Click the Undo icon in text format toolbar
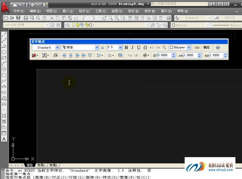The height and width of the screenshot is (179, 242). 152,47
